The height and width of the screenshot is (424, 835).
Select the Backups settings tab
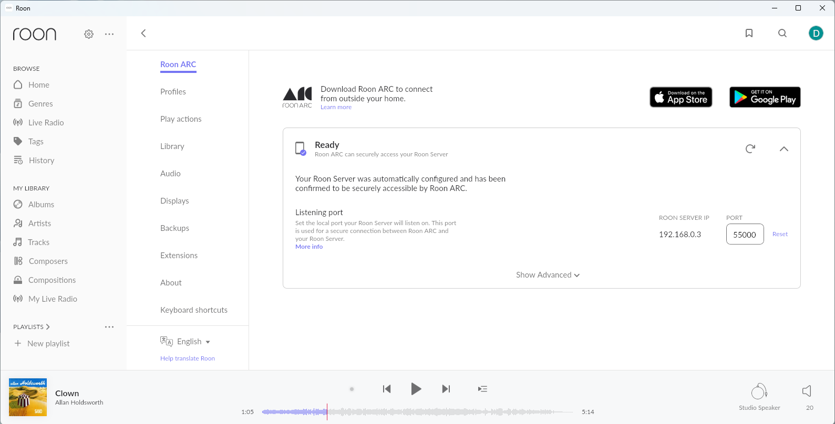pyautogui.click(x=174, y=228)
